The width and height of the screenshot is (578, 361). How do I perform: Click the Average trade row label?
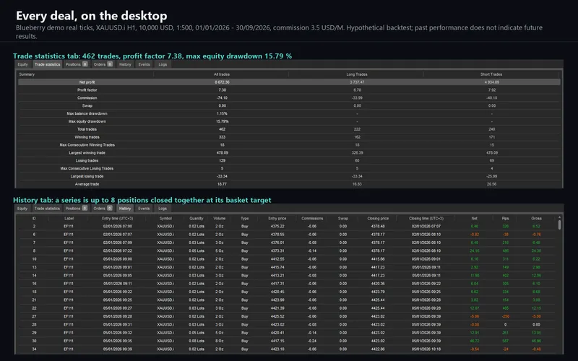coord(87,184)
